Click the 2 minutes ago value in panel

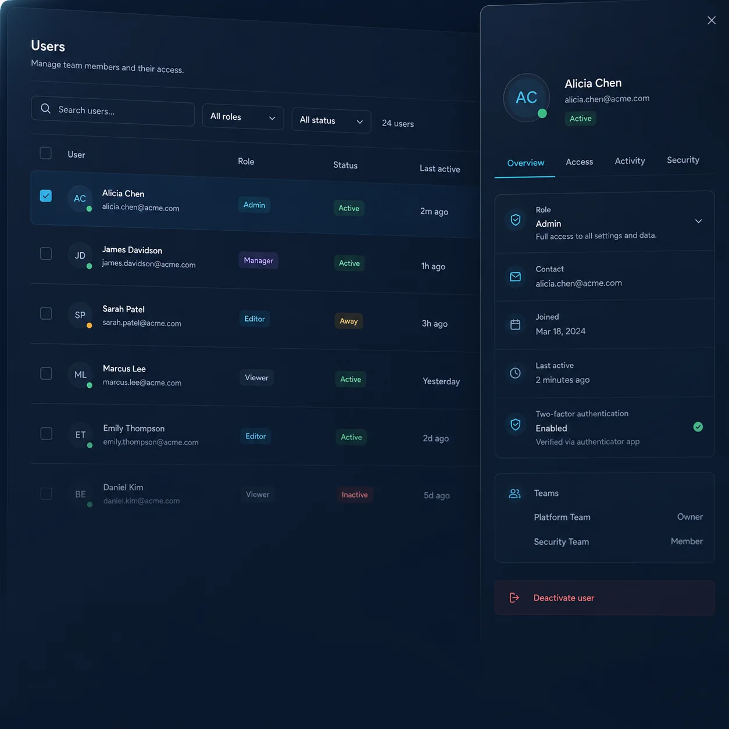click(562, 380)
